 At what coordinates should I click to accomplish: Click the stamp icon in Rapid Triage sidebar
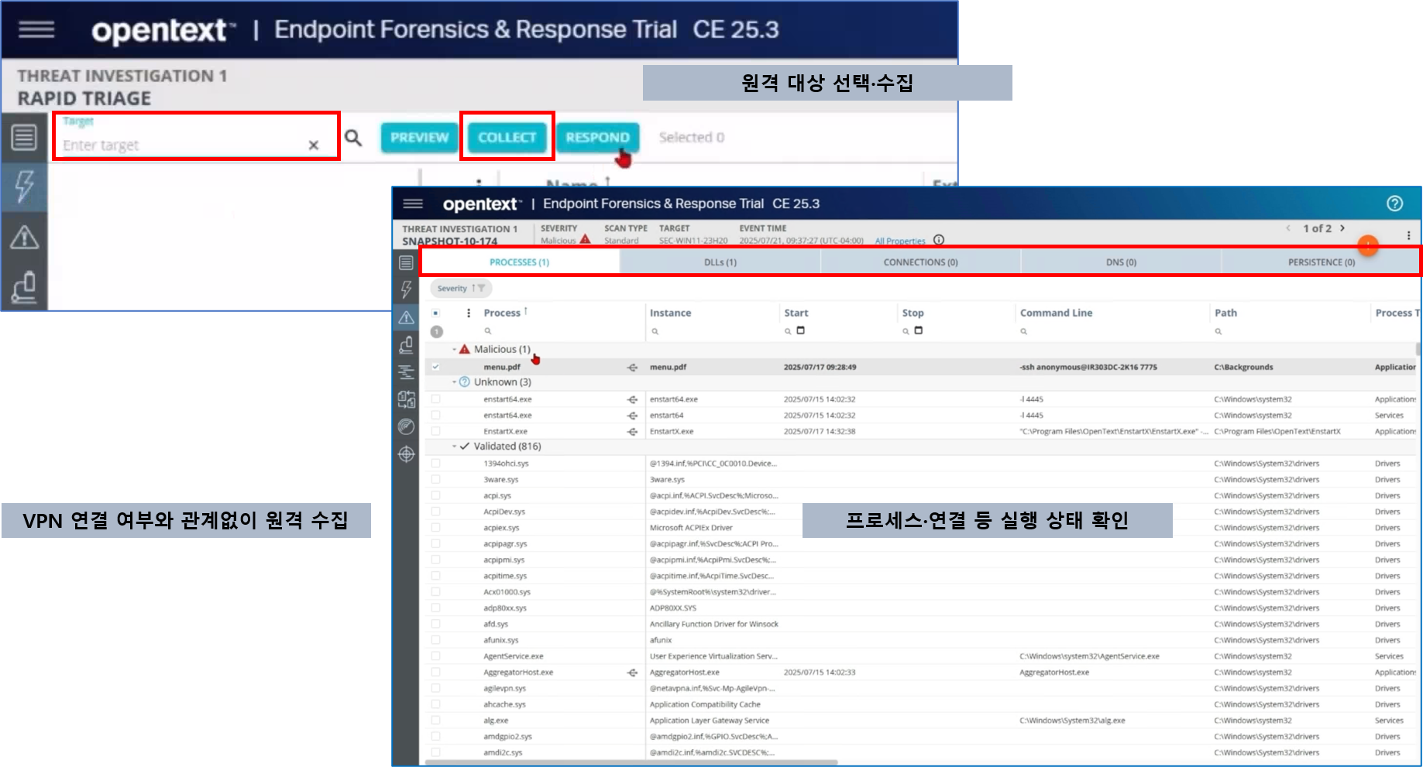pos(24,286)
